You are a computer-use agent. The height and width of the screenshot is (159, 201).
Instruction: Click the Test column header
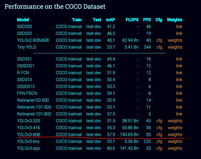coord(97,20)
